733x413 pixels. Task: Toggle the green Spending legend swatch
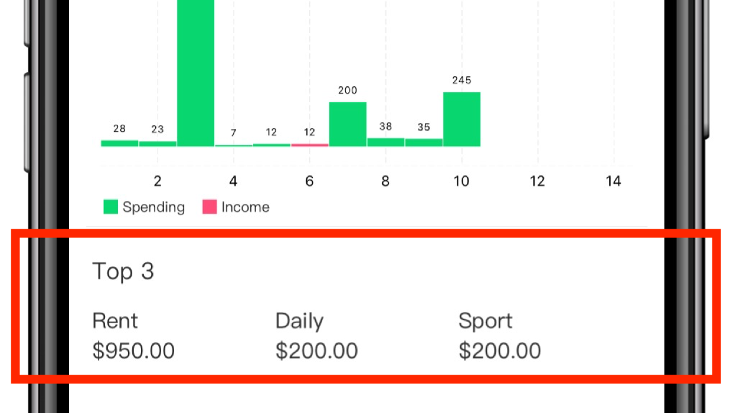click(111, 207)
